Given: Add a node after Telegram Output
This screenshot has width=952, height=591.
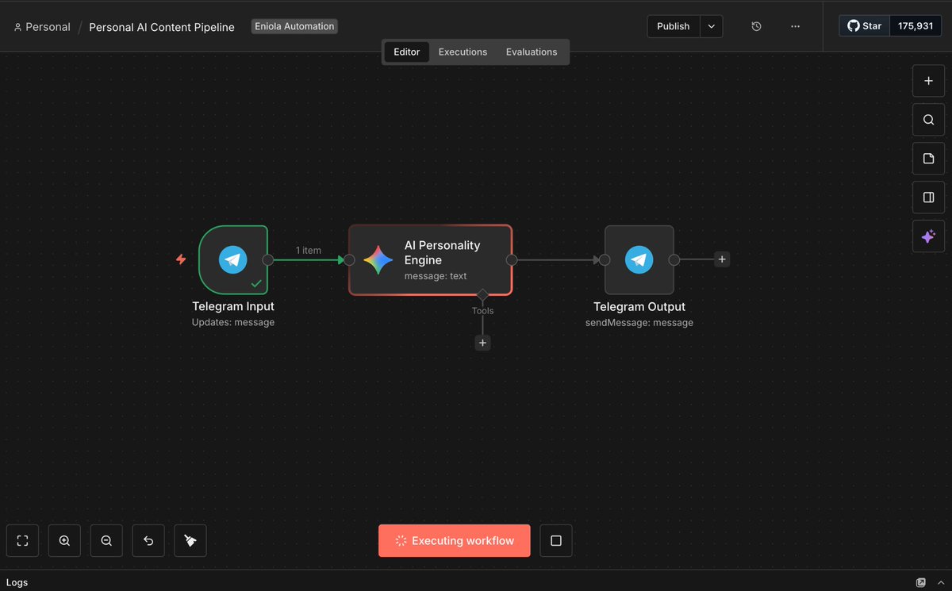Looking at the screenshot, I should [x=721, y=259].
